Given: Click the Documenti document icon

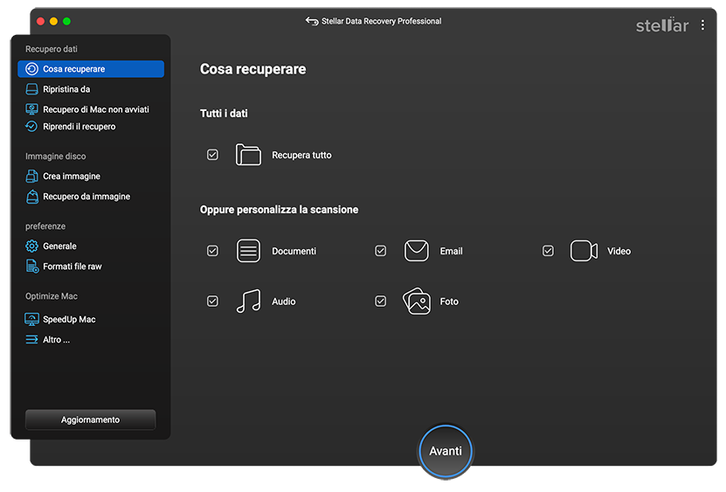Looking at the screenshot, I should coord(248,251).
